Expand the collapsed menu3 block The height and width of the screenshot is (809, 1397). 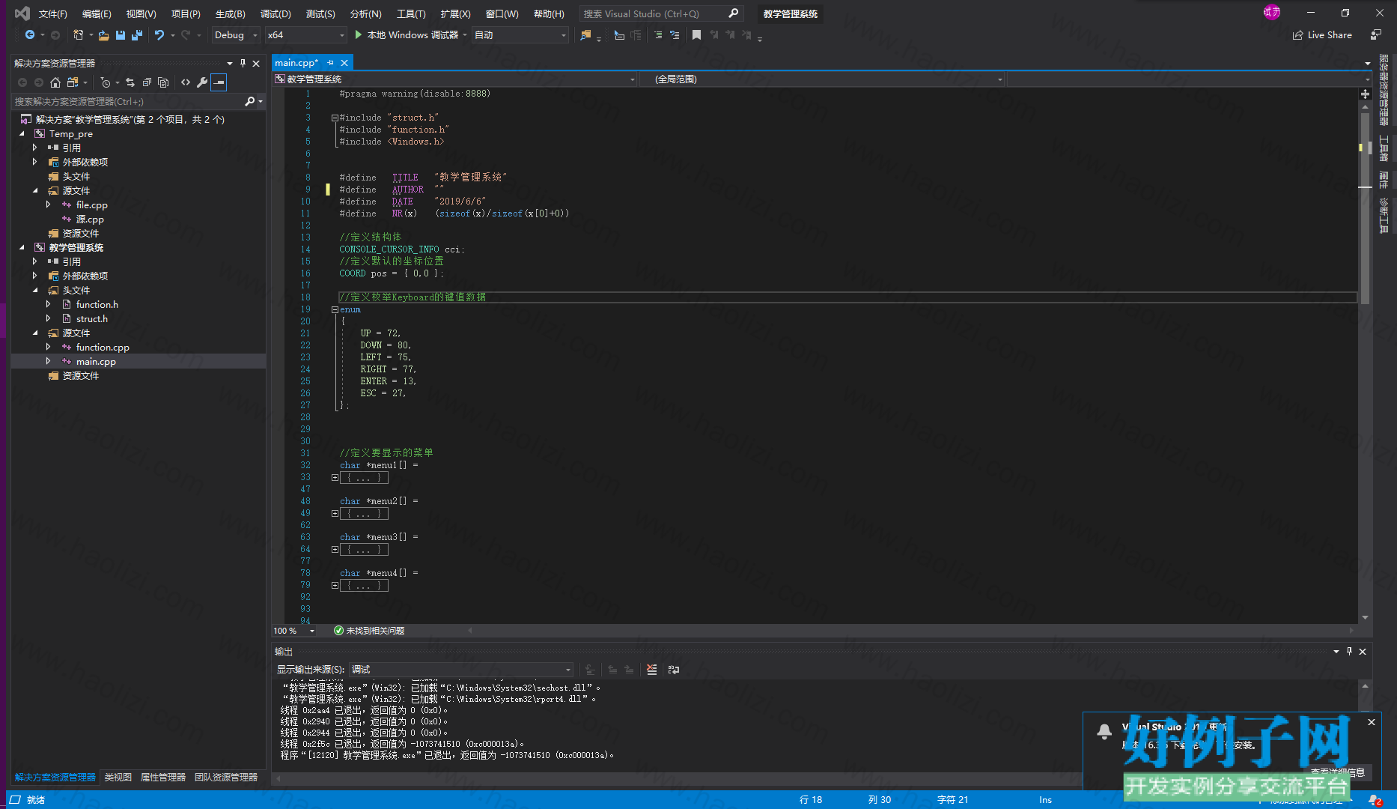[335, 549]
